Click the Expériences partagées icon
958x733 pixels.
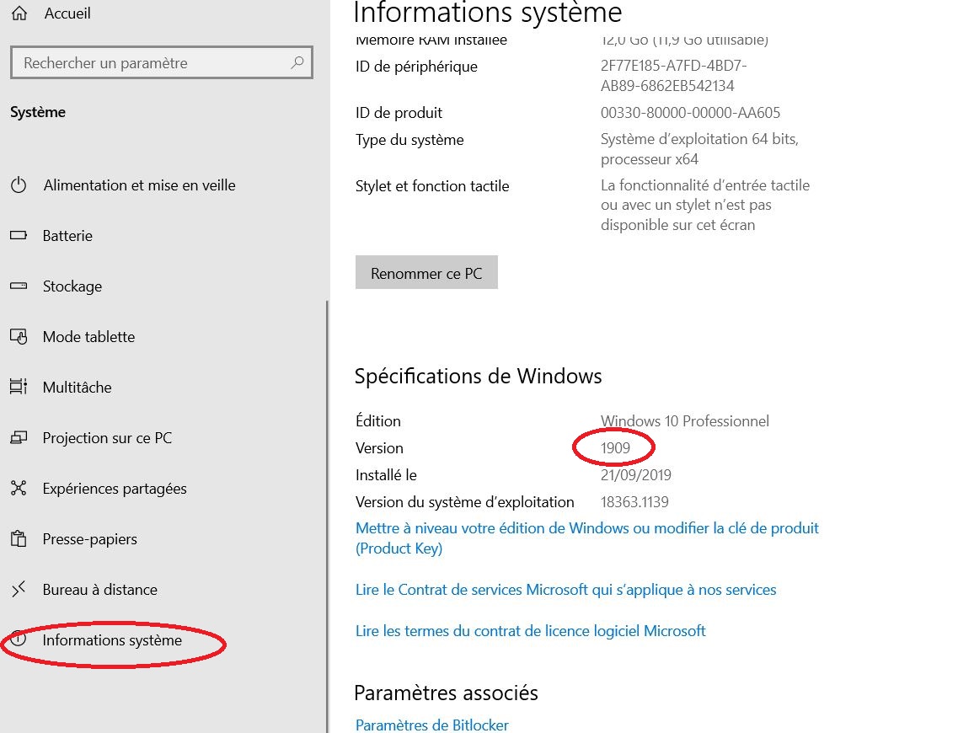[19, 488]
